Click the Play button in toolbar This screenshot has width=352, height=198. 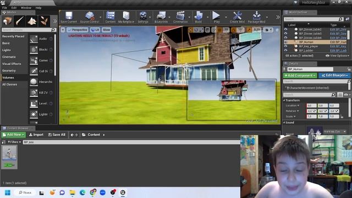216,17
